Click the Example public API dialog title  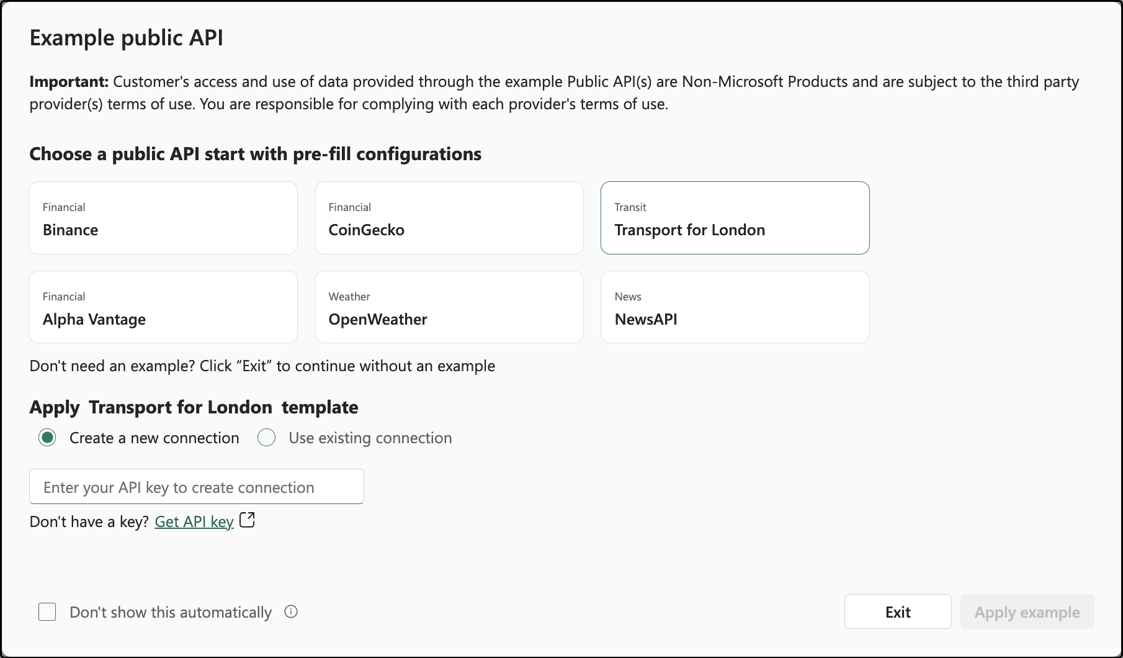click(x=127, y=38)
